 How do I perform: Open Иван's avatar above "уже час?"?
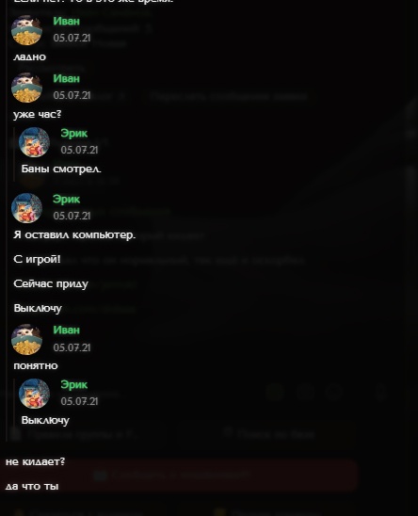pos(26,88)
